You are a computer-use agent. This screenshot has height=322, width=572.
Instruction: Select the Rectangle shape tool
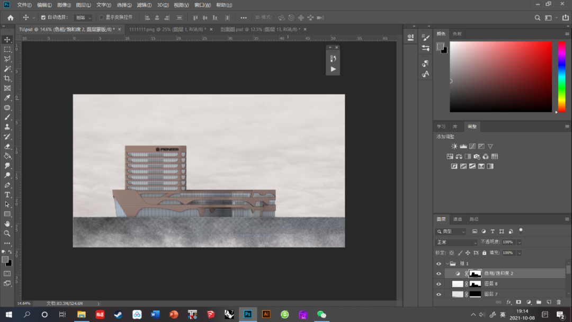[7, 214]
